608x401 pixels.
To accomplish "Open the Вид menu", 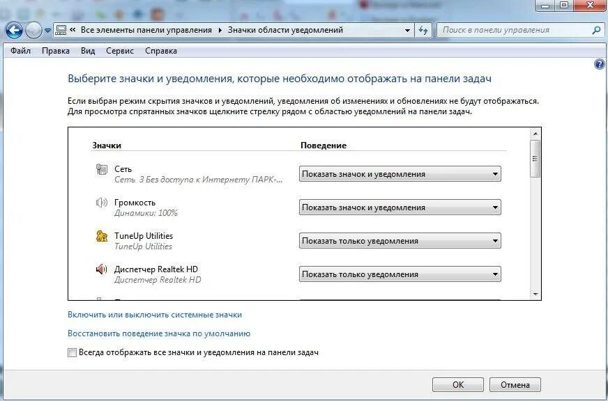I will tap(88, 51).
